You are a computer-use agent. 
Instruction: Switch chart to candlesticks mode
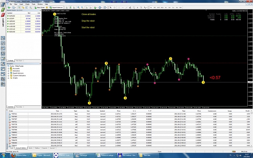[x=70, y=7]
